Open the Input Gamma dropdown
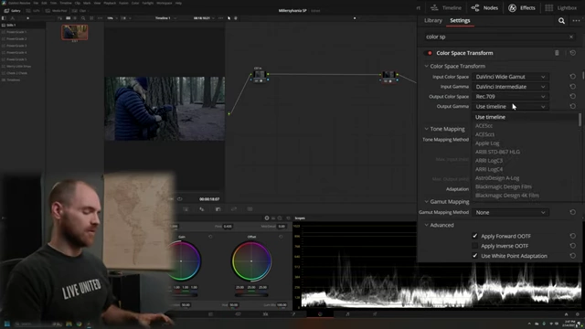Viewport: 585px width, 329px height. 510,87
